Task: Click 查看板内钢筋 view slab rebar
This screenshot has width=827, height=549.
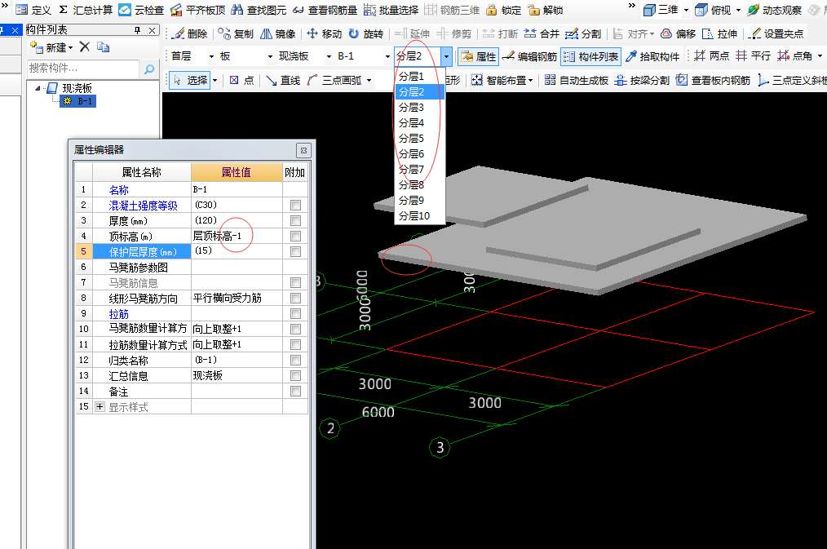Action: pos(713,80)
